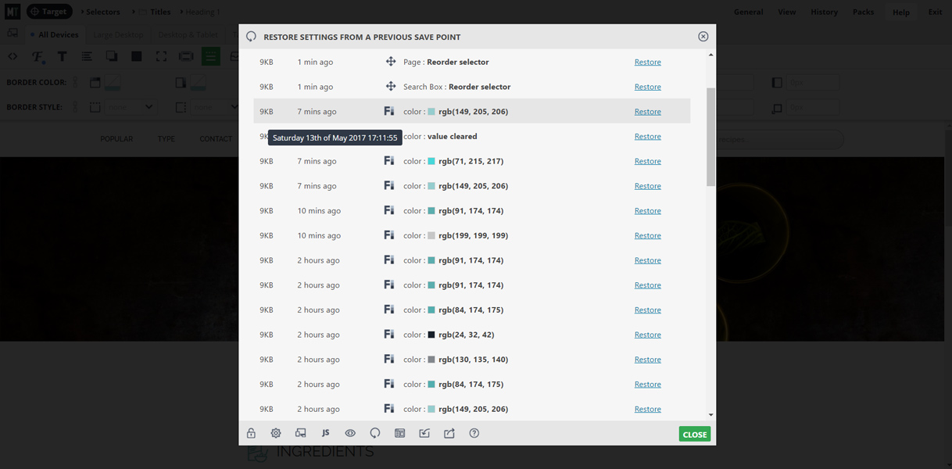The image size is (952, 469).
Task: Select the Padding & Margin group icon
Action: coord(186,56)
